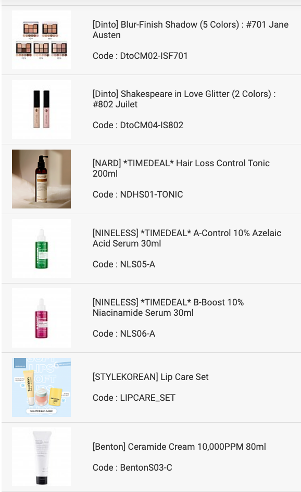This screenshot has width=301, height=492.
Task: Select the NARD Hair Loss Tonic image
Action: [x=41, y=179]
